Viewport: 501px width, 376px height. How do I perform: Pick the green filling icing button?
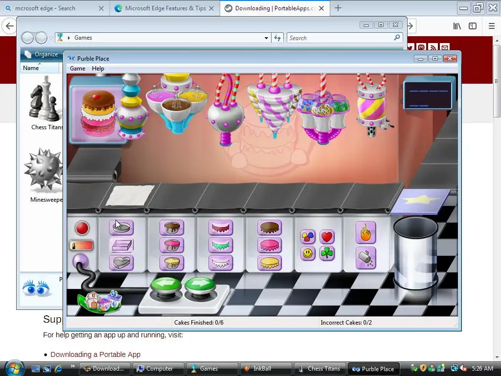pos(221,245)
